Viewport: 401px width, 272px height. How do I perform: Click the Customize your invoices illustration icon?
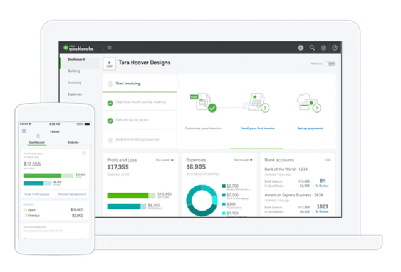coord(204,103)
